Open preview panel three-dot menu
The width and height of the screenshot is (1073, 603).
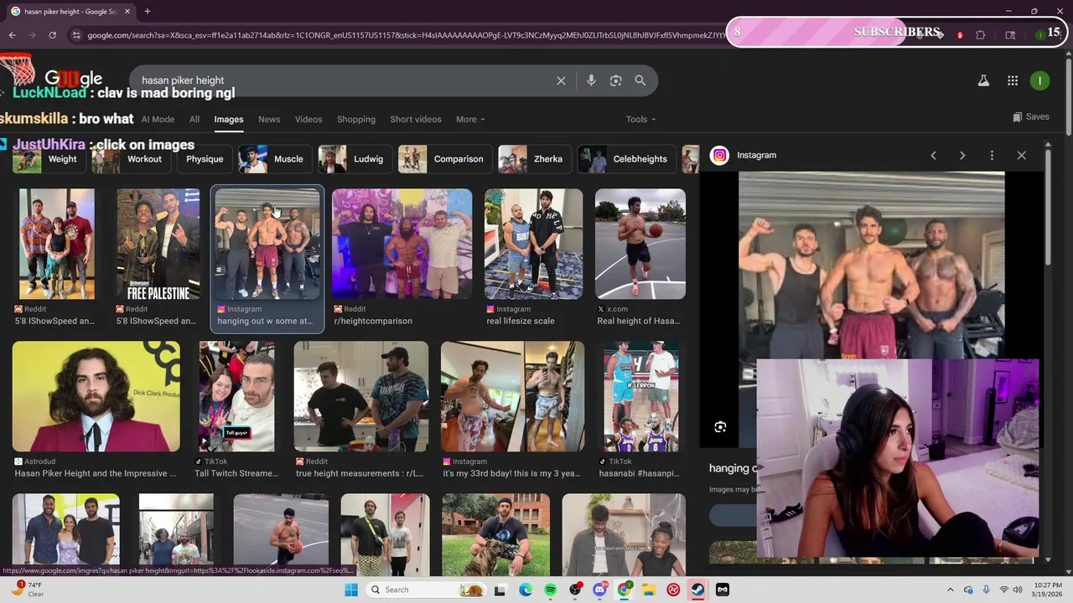point(992,155)
